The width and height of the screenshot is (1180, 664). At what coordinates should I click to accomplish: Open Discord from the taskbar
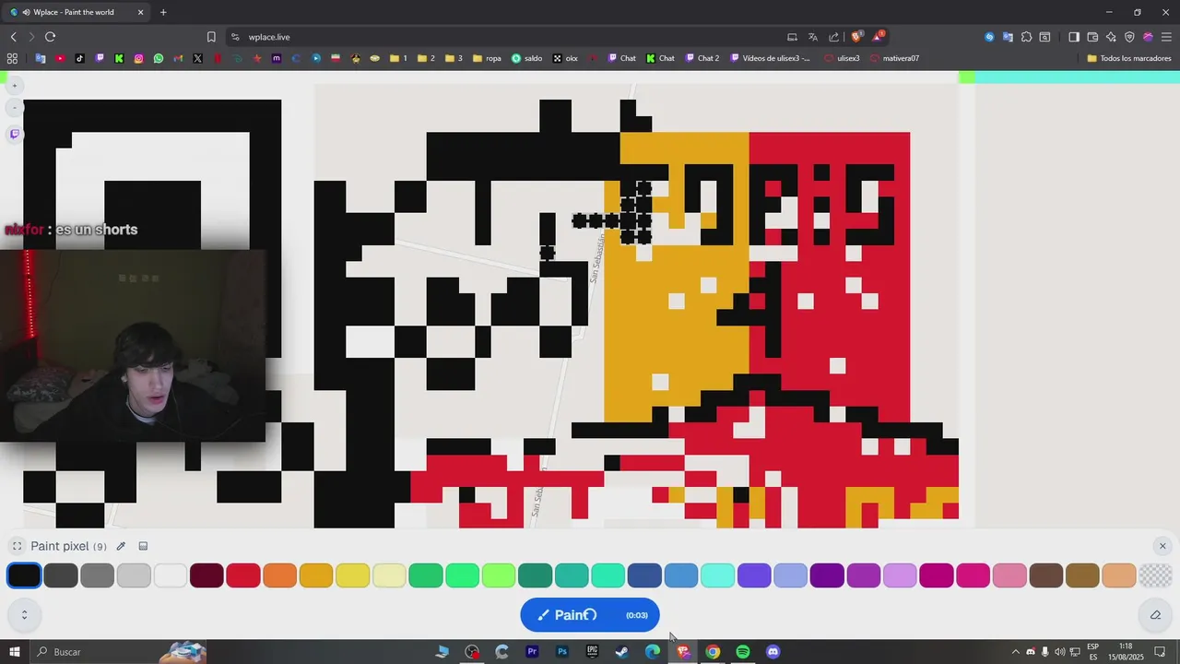773,652
